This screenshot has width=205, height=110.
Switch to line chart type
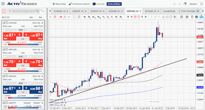[x=69, y=17]
